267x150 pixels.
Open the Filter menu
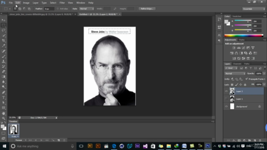(x=62, y=3)
